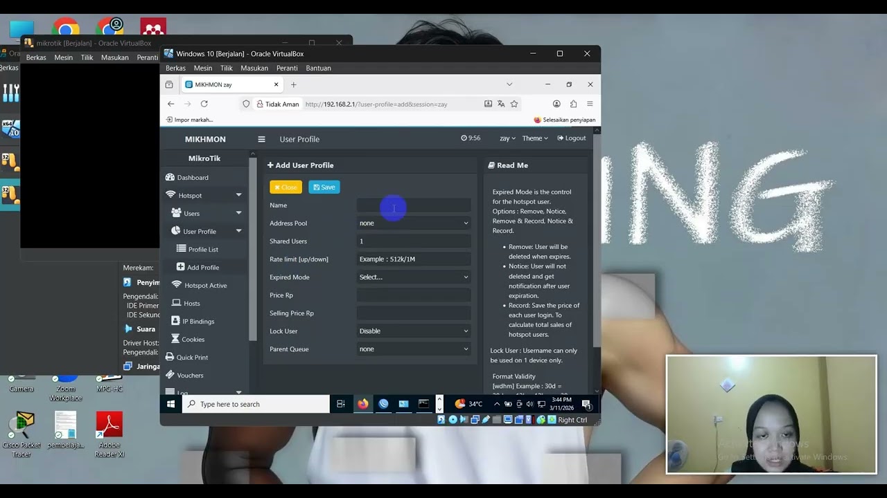Go to the Hosts page

point(186,304)
